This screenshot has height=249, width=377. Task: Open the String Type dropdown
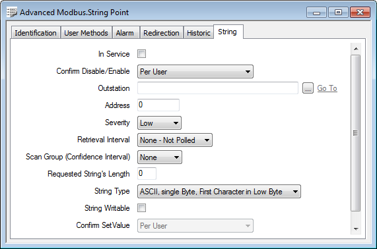pyautogui.click(x=219, y=192)
